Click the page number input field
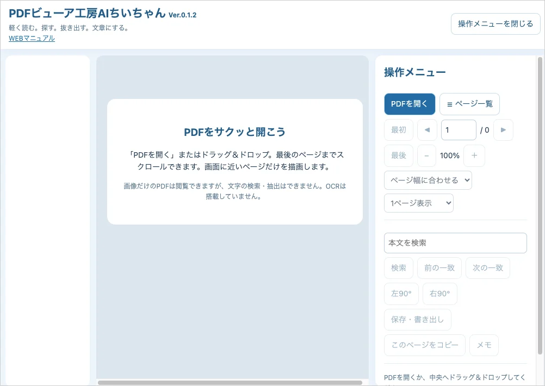The width and height of the screenshot is (545, 386). pos(459,130)
